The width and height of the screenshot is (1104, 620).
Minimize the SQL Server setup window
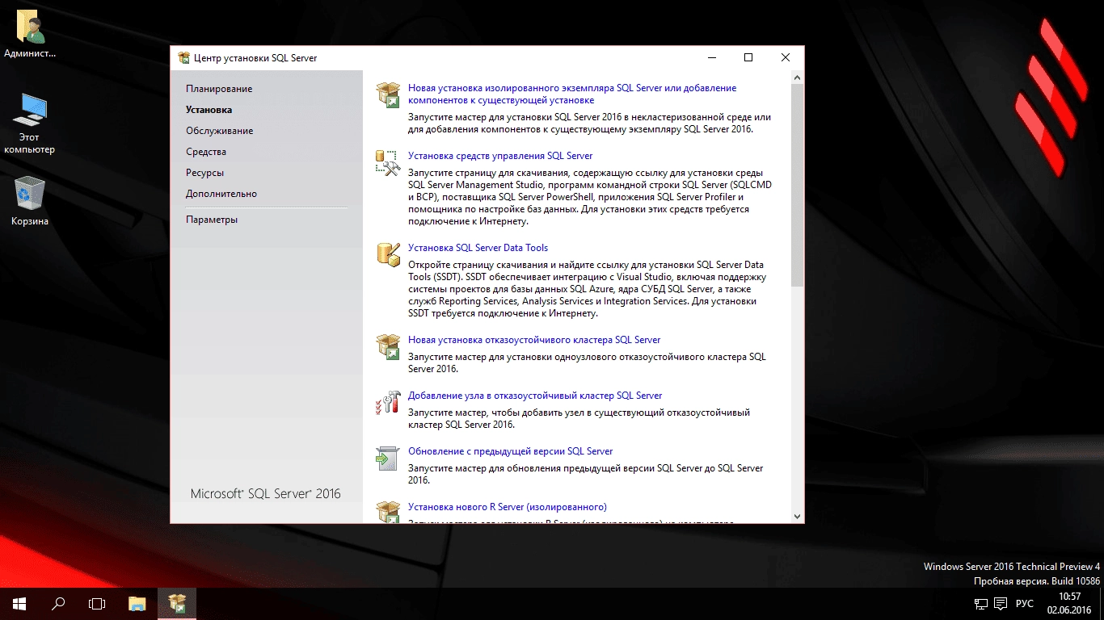click(x=712, y=58)
